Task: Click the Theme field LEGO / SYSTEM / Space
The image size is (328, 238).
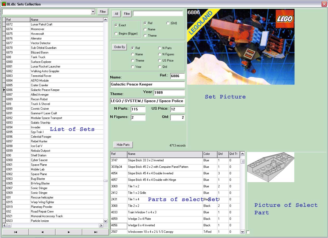Action: pos(147,101)
